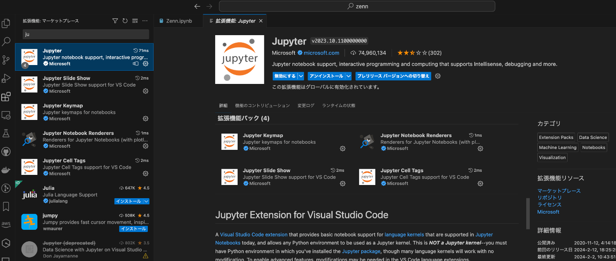
Task: Open the Microsoft resource link
Action: coord(548,212)
